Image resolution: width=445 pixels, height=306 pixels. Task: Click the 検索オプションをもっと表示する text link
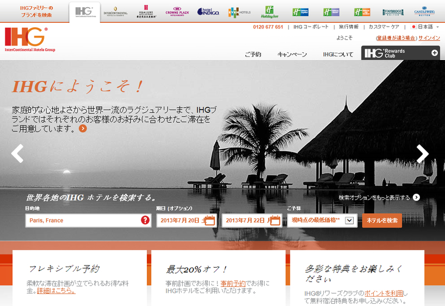coord(374,198)
